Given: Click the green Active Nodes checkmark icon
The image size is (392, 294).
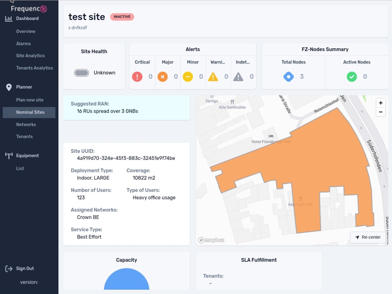Looking at the screenshot, I should click(x=352, y=77).
